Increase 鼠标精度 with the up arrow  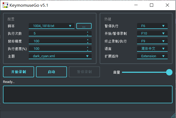pyautogui.click(x=88, y=40)
